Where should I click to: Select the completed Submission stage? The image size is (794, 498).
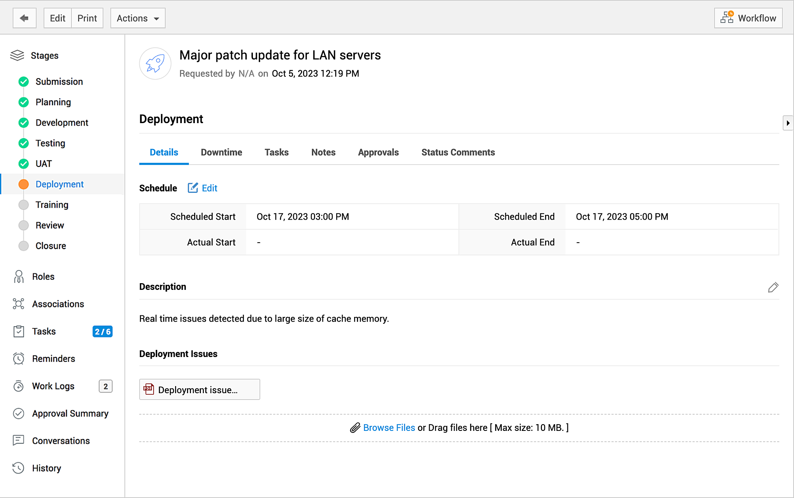59,81
